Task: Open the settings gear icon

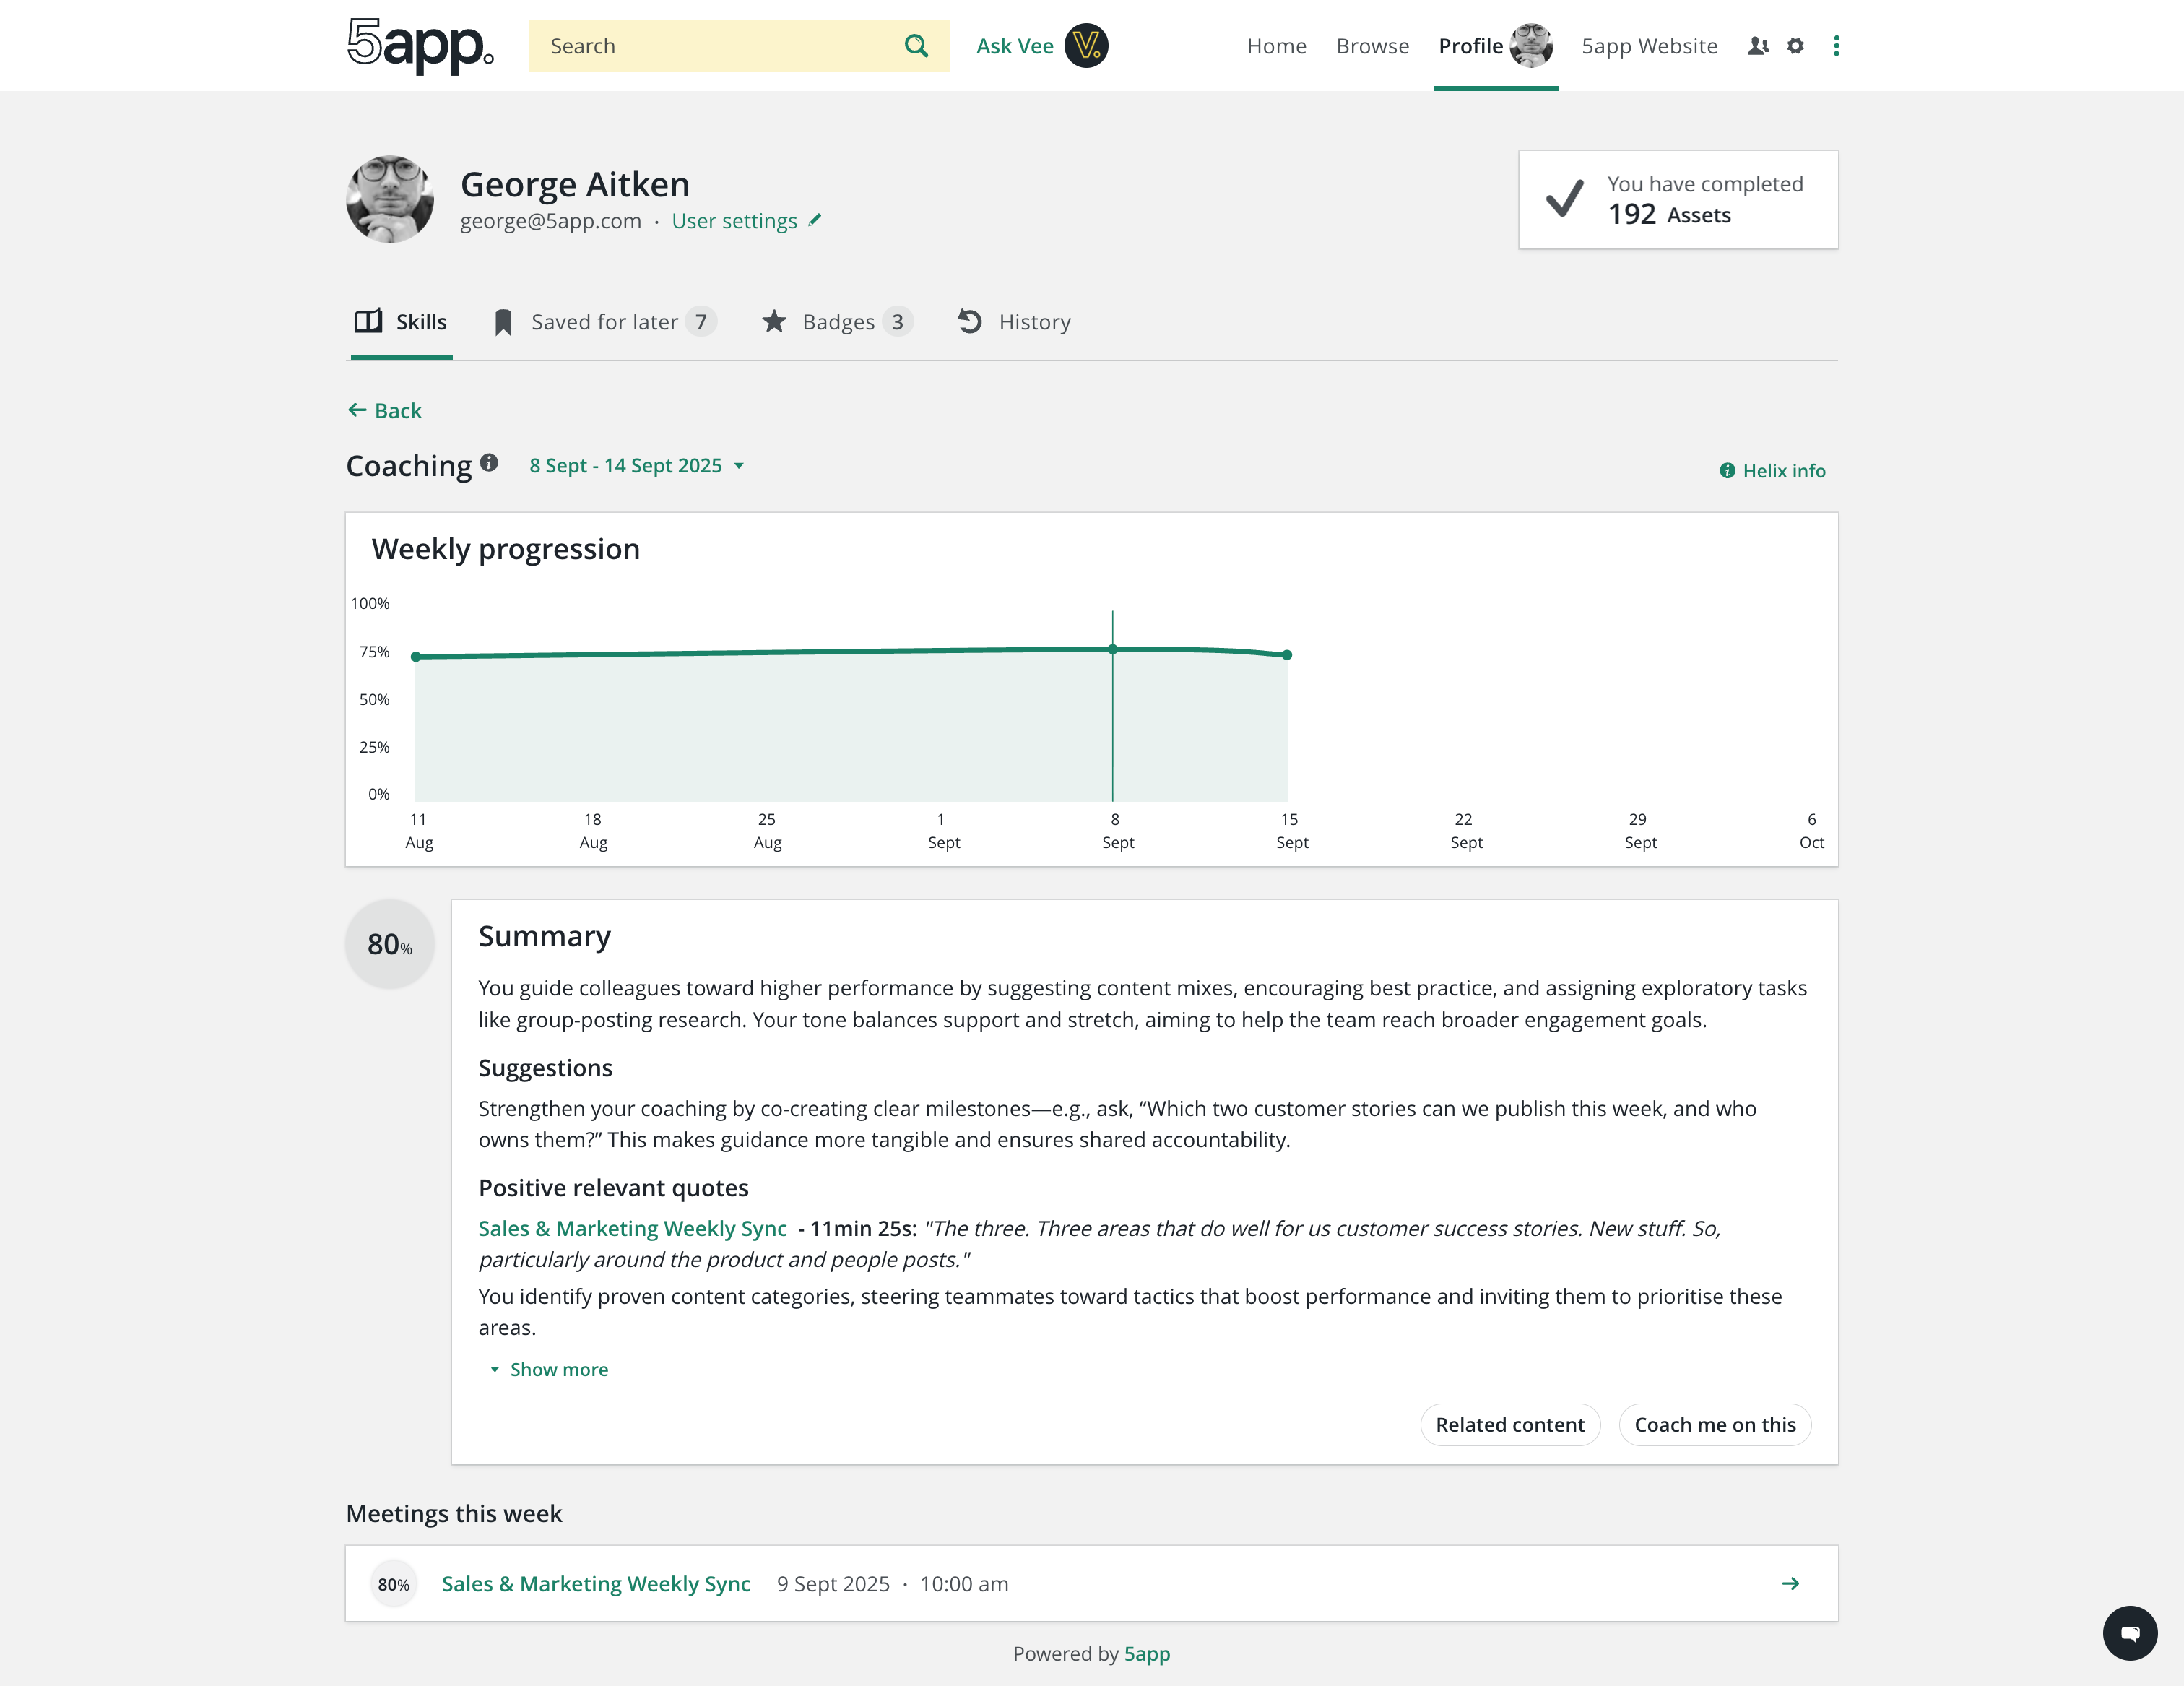Action: pos(1795,46)
